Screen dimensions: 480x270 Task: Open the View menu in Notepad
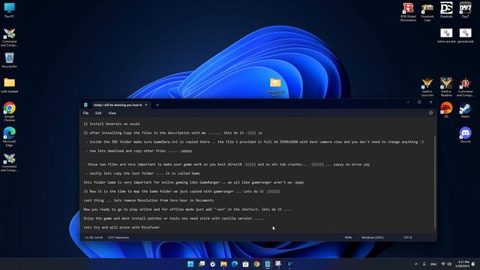112,113
